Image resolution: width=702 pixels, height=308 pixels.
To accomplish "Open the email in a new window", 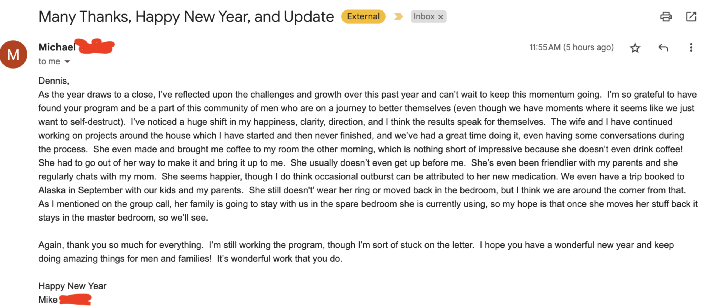I will 691,16.
